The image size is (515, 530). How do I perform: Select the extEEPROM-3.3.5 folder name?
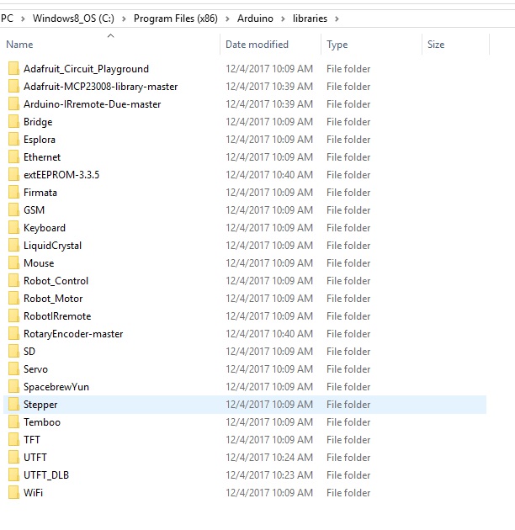(61, 175)
